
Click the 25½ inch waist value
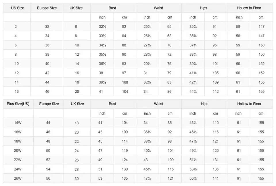147,27
